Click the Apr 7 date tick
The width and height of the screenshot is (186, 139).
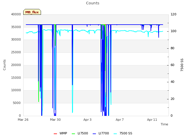[x=120, y=120]
